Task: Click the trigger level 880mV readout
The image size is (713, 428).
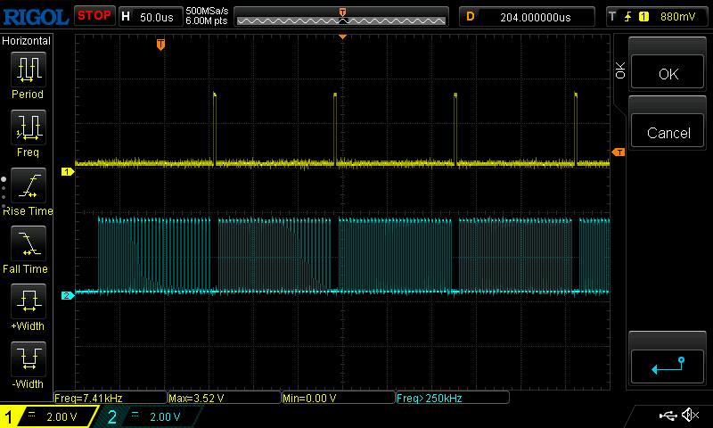Action: pos(677,17)
